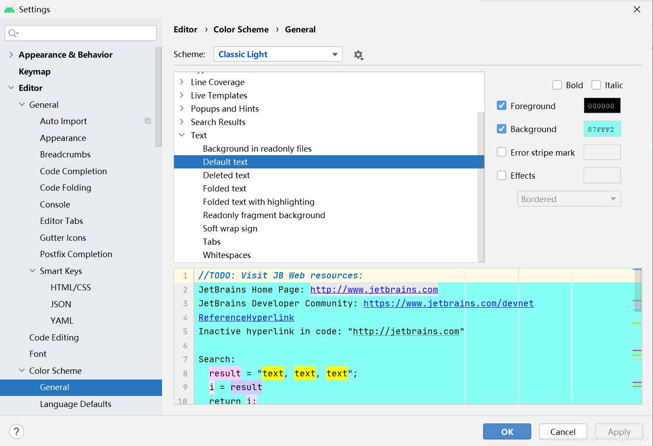Select Default text item

tap(329, 162)
